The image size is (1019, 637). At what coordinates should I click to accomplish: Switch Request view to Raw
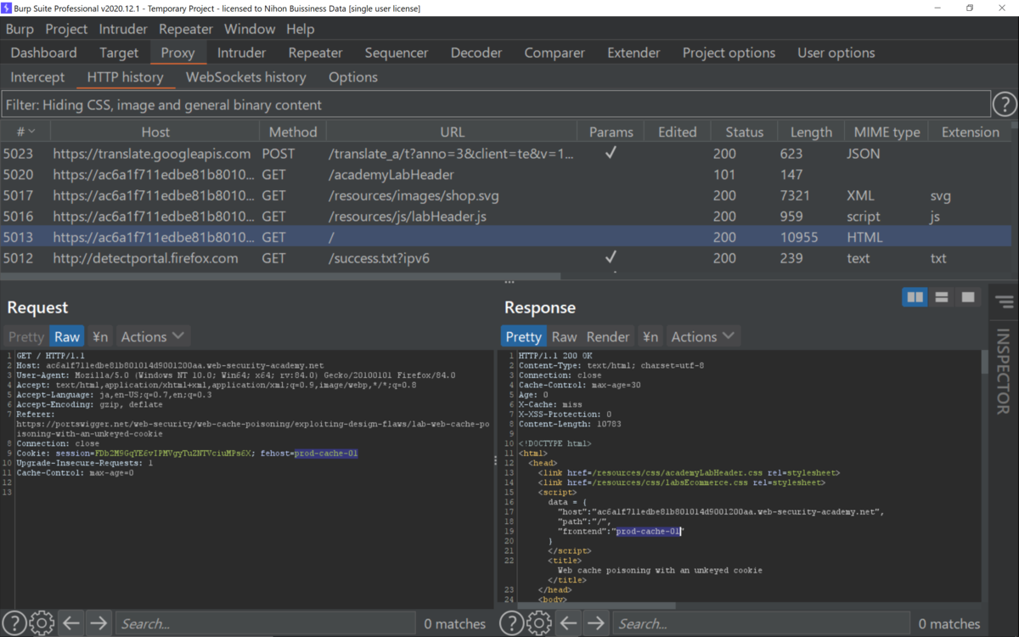[x=67, y=336]
